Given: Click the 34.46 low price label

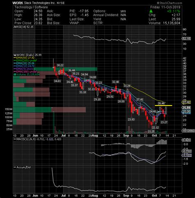Looking at the screenshot, I should 70,82.
